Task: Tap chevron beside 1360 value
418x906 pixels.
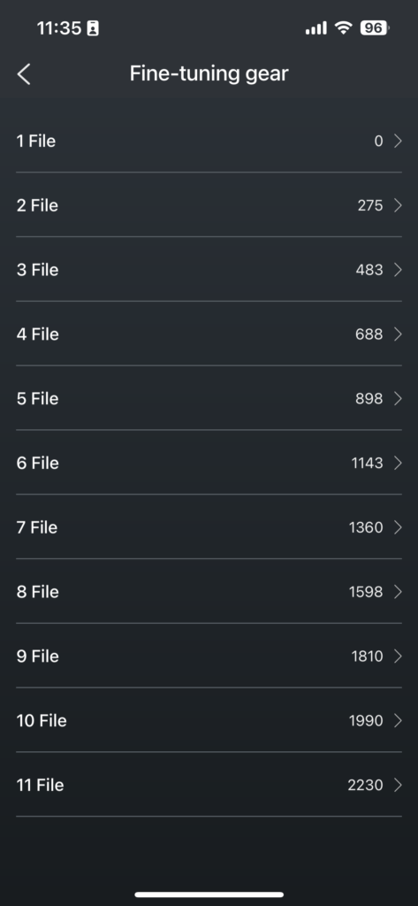Action: (x=398, y=527)
